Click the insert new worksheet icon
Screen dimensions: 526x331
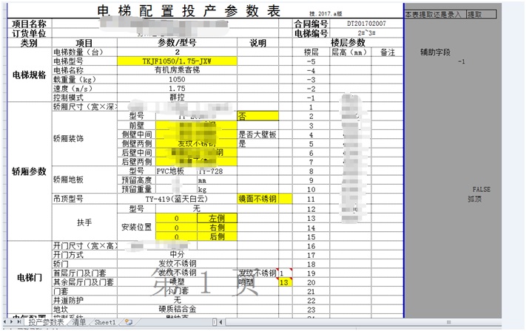coord(129,323)
